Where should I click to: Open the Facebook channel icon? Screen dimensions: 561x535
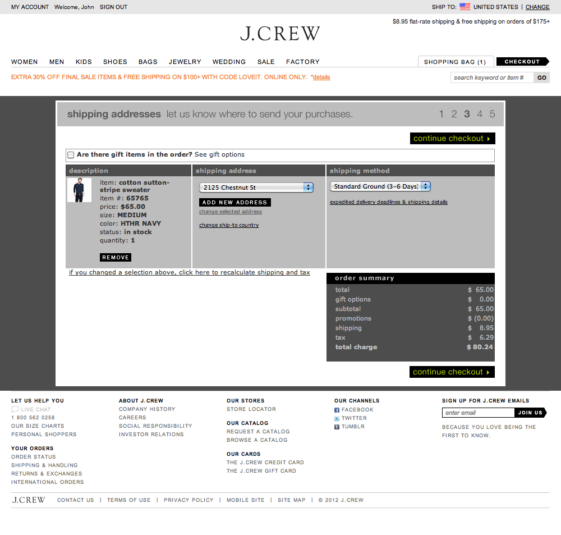point(338,409)
